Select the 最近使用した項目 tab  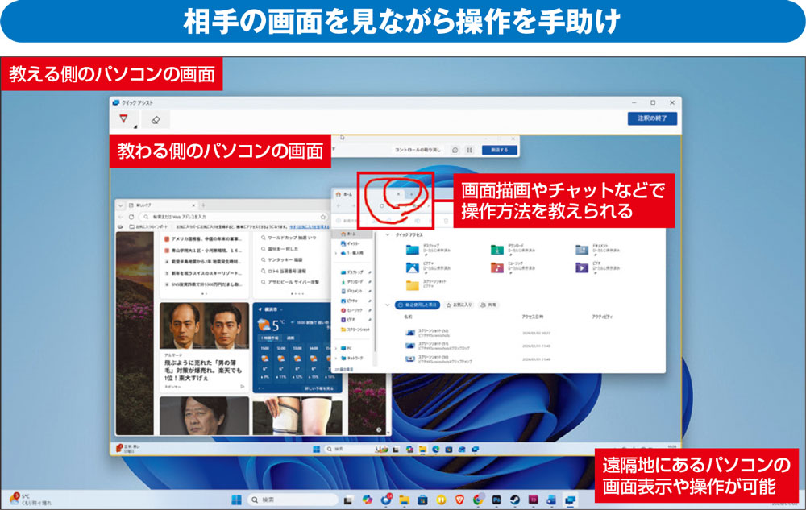[418, 305]
